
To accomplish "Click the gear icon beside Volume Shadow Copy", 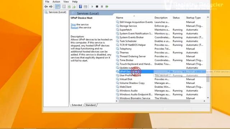I will coord(118,83).
